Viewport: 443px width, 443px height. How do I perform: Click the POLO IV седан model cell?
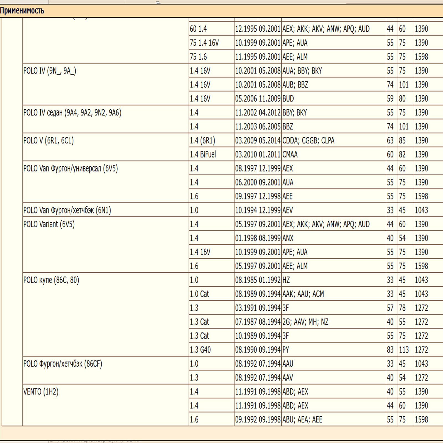click(72, 113)
